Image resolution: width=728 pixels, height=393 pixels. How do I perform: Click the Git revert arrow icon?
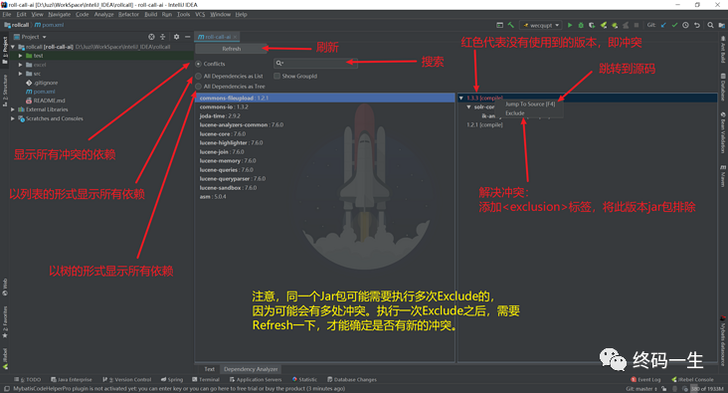(x=697, y=25)
